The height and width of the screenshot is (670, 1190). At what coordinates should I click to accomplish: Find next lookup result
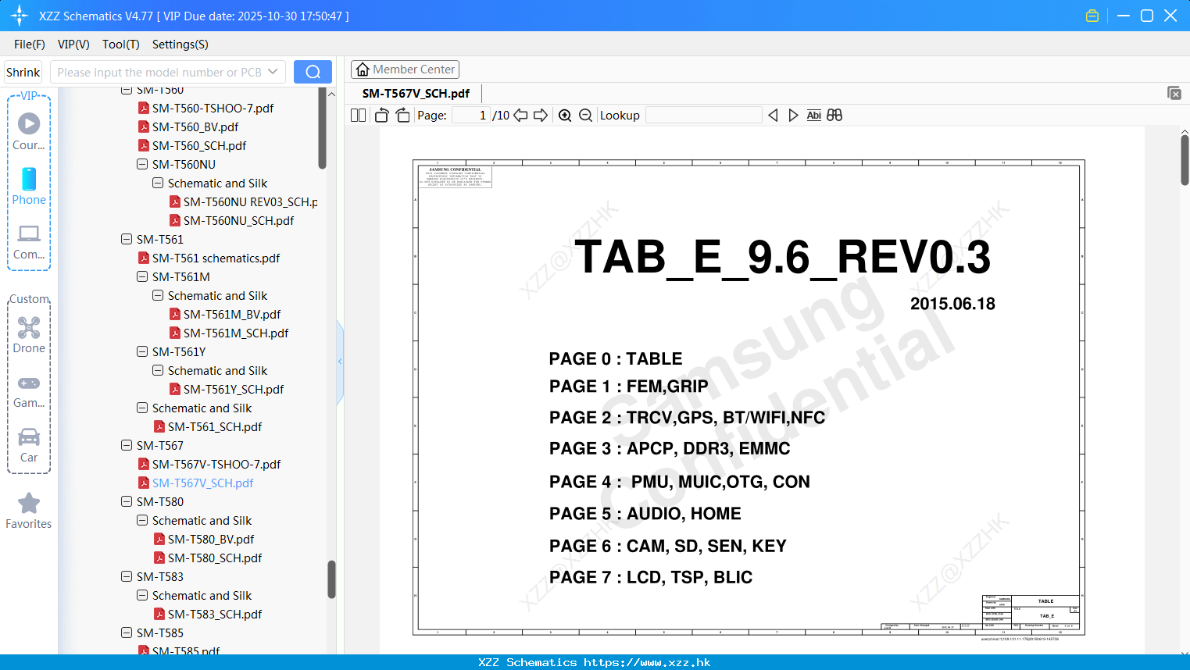[793, 115]
